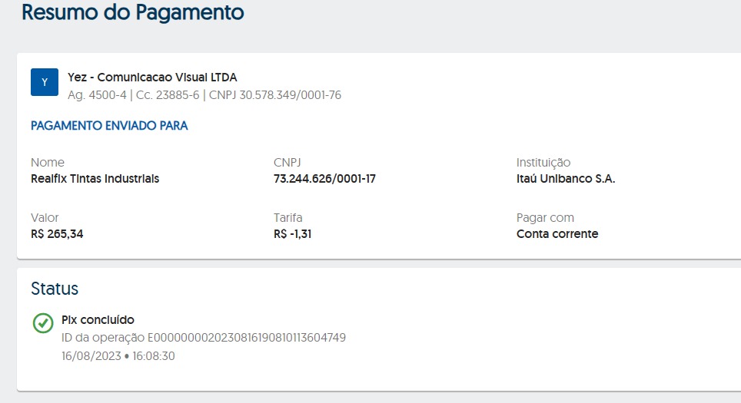This screenshot has height=403, width=741.
Task: Click the Pix concluído status text
Action: pos(98,320)
